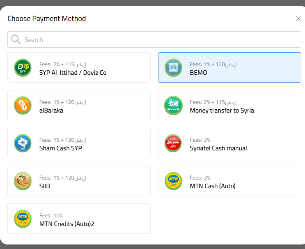Click the magnifying glass search icon
The image size is (305, 249).
(x=16, y=39)
